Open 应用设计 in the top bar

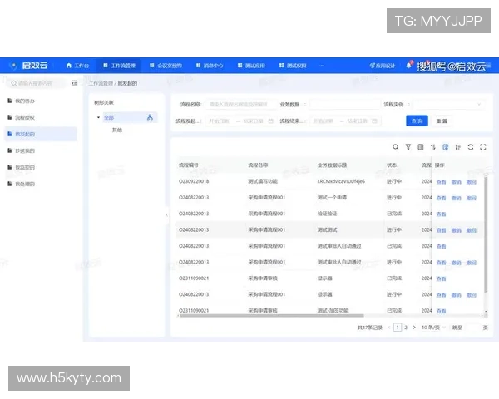(x=383, y=66)
